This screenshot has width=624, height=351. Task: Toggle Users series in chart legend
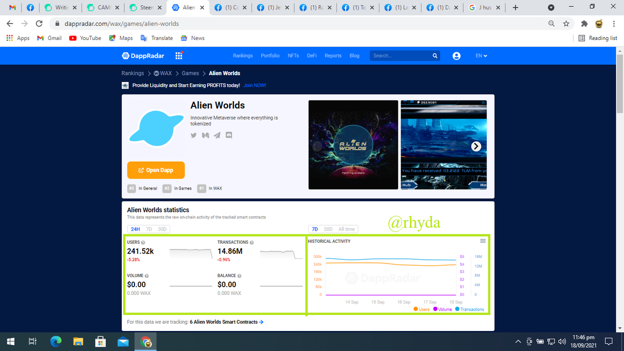point(422,309)
